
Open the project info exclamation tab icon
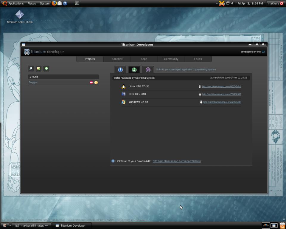[x=120, y=70]
